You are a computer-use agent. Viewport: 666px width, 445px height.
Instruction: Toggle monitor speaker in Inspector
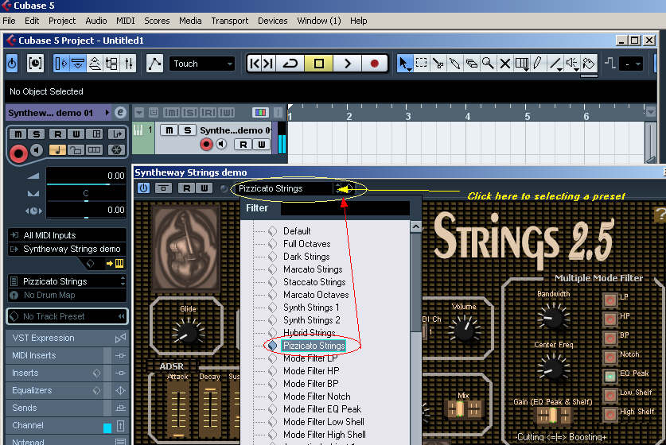[x=37, y=150]
